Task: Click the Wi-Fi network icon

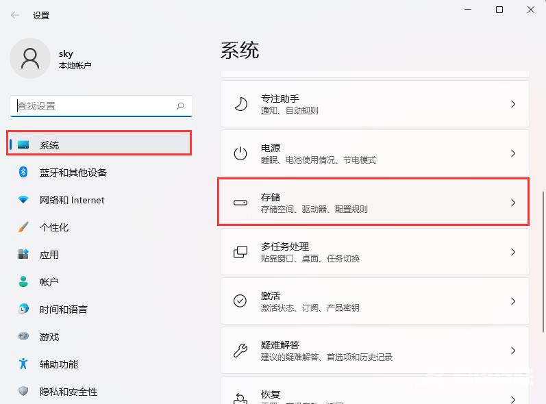Action: tap(23, 200)
